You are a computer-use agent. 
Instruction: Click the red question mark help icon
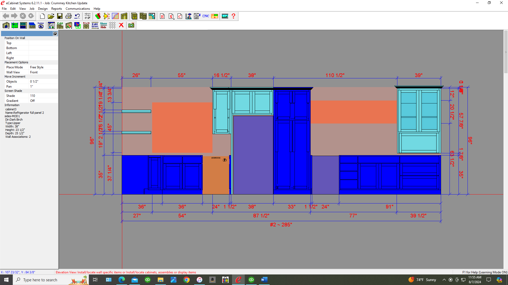[233, 16]
